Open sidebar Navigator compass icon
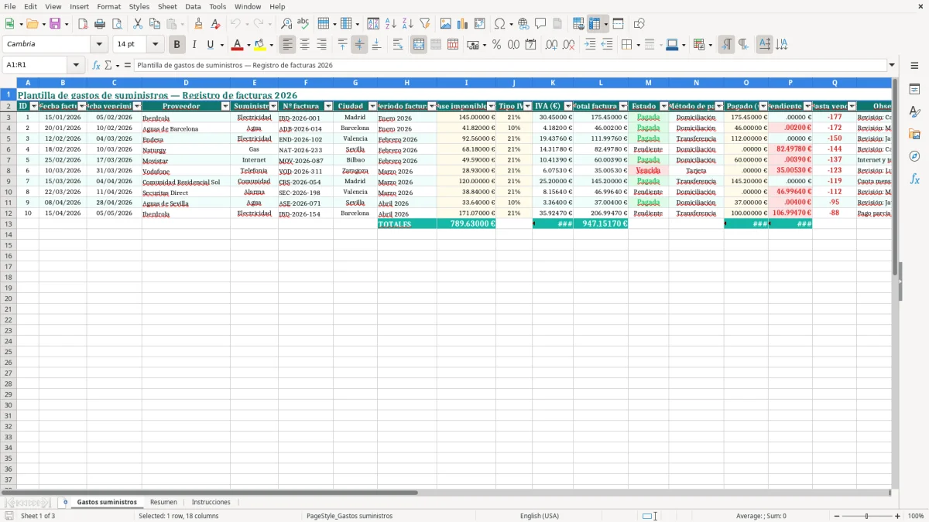 click(914, 156)
